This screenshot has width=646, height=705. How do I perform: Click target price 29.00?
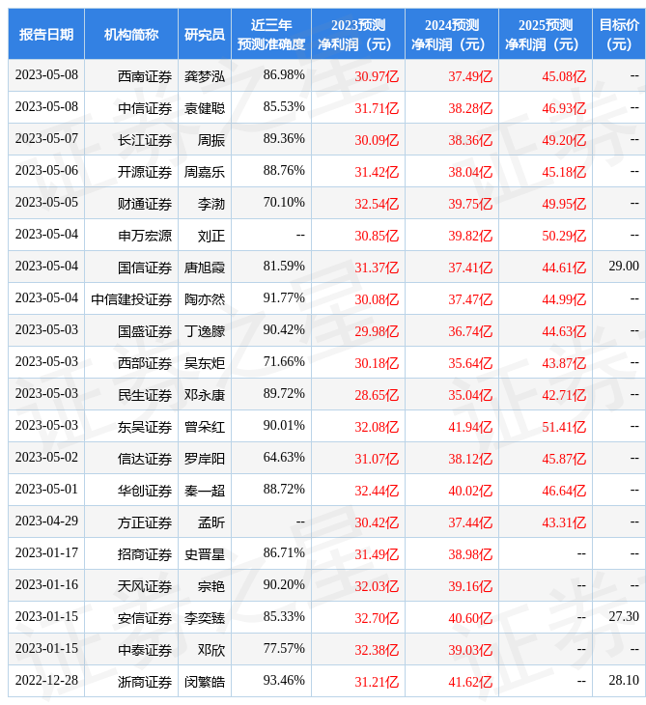(624, 266)
